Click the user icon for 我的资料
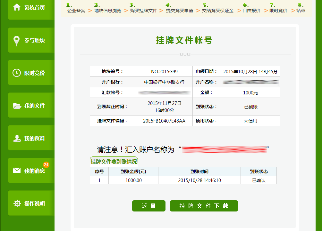This screenshot has width=322, height=231. [x=17, y=138]
